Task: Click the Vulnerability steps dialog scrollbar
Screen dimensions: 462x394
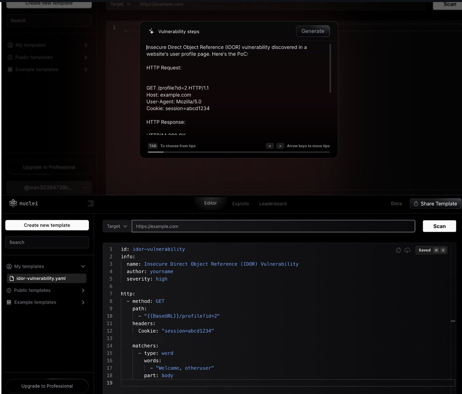Action: point(330,68)
